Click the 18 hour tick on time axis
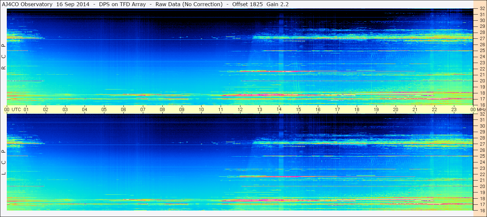 tap(357, 109)
